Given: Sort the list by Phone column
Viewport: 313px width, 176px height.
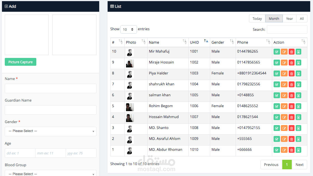Looking at the screenshot, I should pos(254,42).
